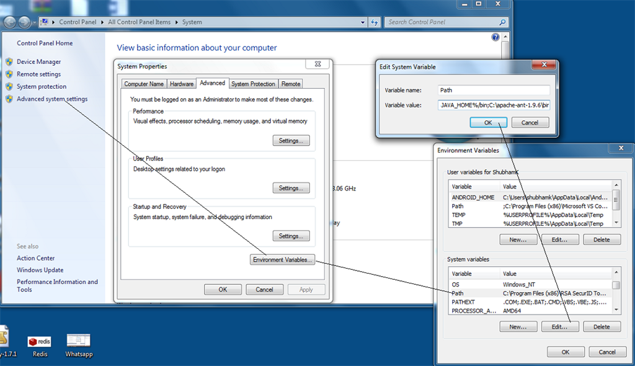
Task: Click system variables list scrollbar down arrow
Action: 616,310
